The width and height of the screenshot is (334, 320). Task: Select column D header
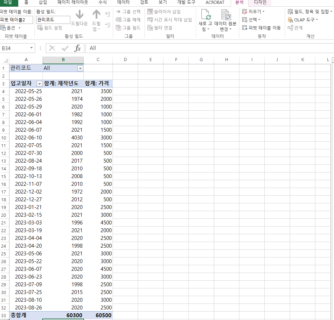(125, 60)
